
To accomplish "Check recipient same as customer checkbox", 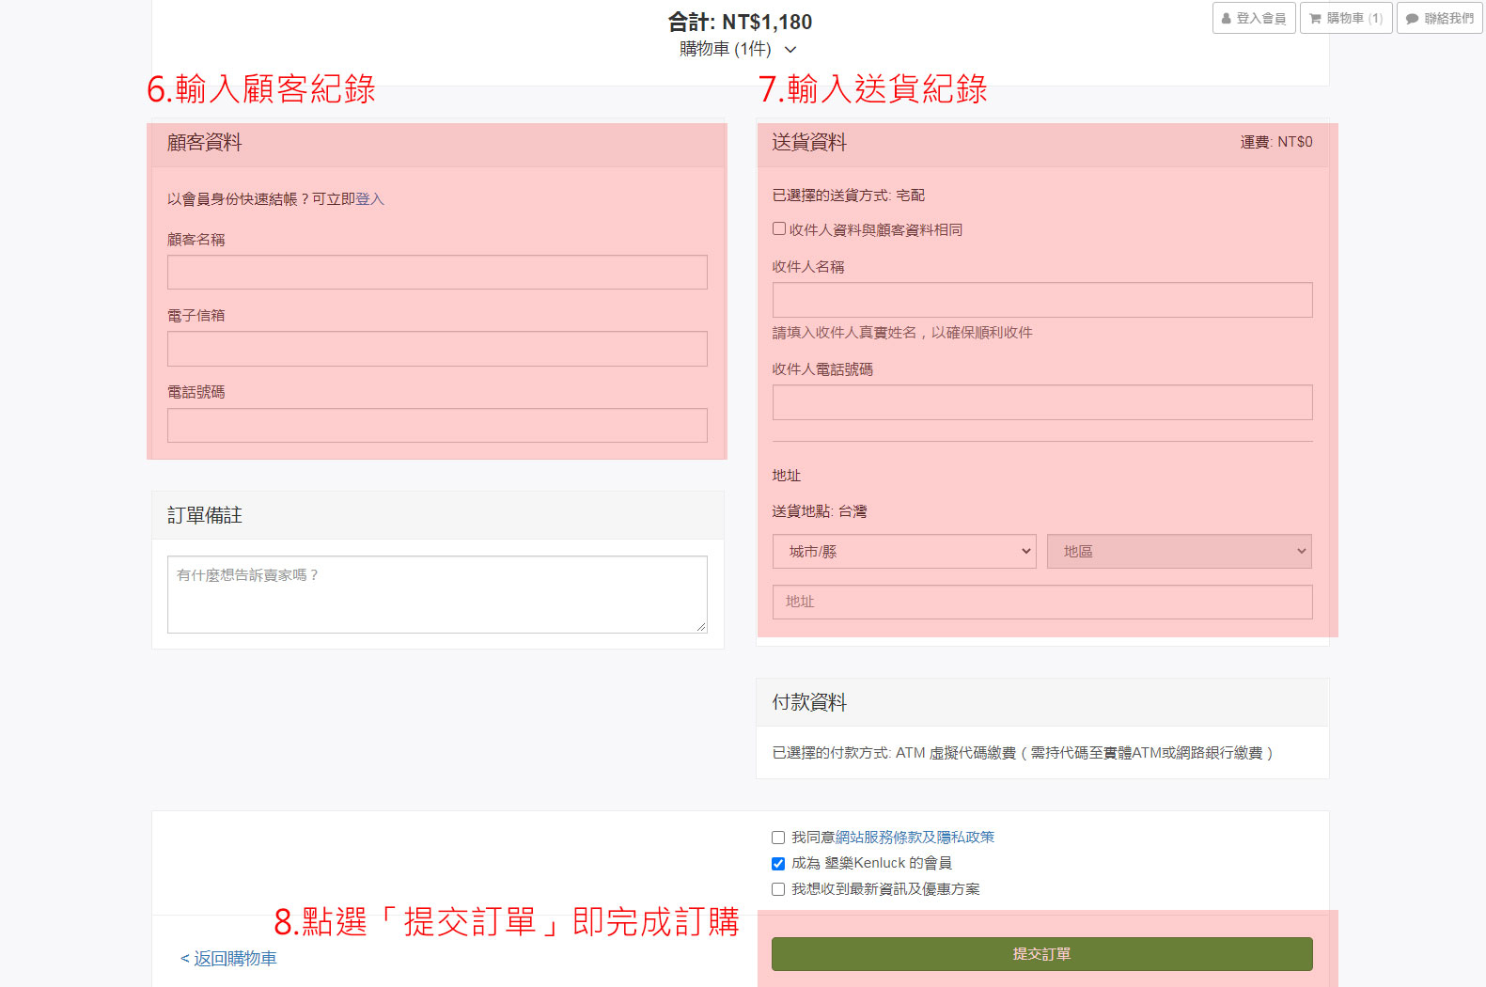I will (779, 229).
